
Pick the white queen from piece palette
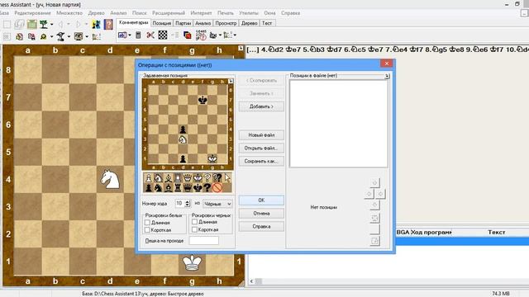click(188, 178)
